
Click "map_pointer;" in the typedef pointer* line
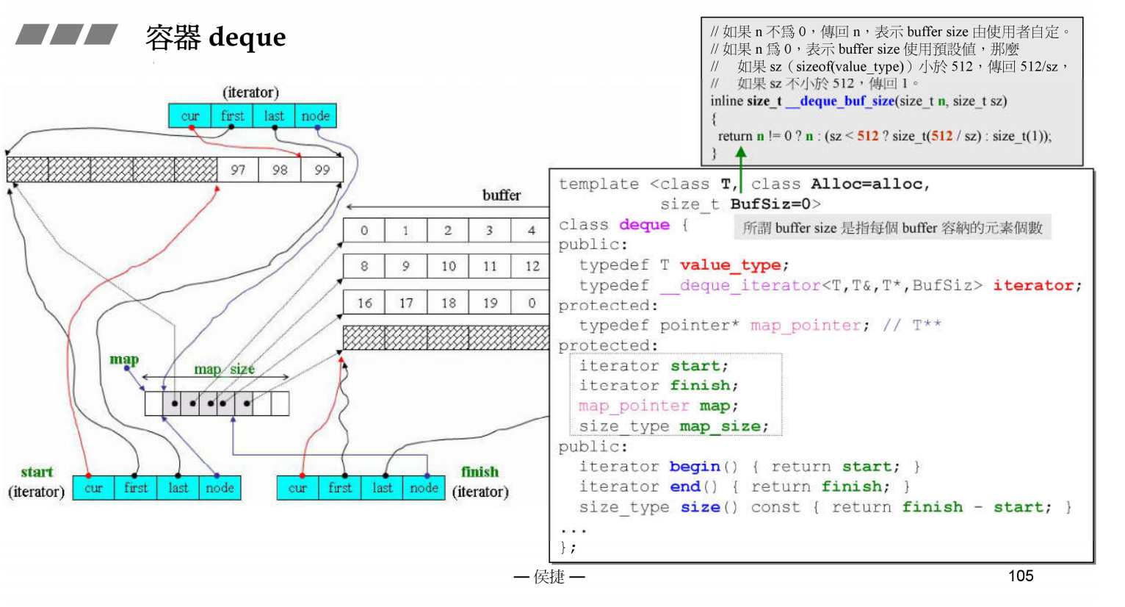pyautogui.click(x=810, y=326)
